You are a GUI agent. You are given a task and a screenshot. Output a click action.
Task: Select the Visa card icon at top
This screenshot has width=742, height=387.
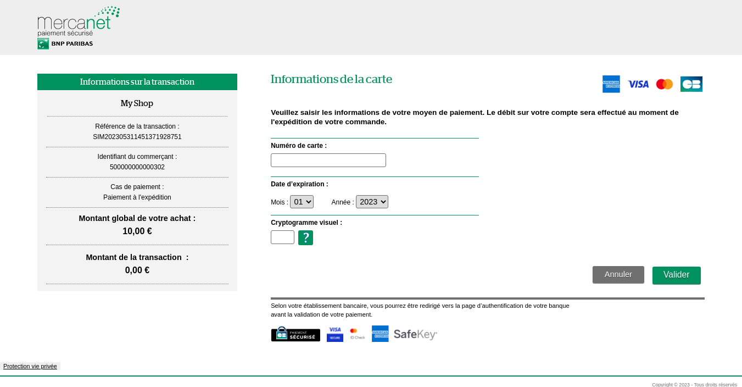pyautogui.click(x=638, y=84)
